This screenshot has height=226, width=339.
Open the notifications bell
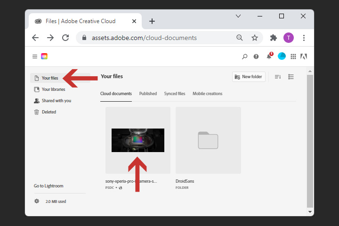(x=269, y=56)
